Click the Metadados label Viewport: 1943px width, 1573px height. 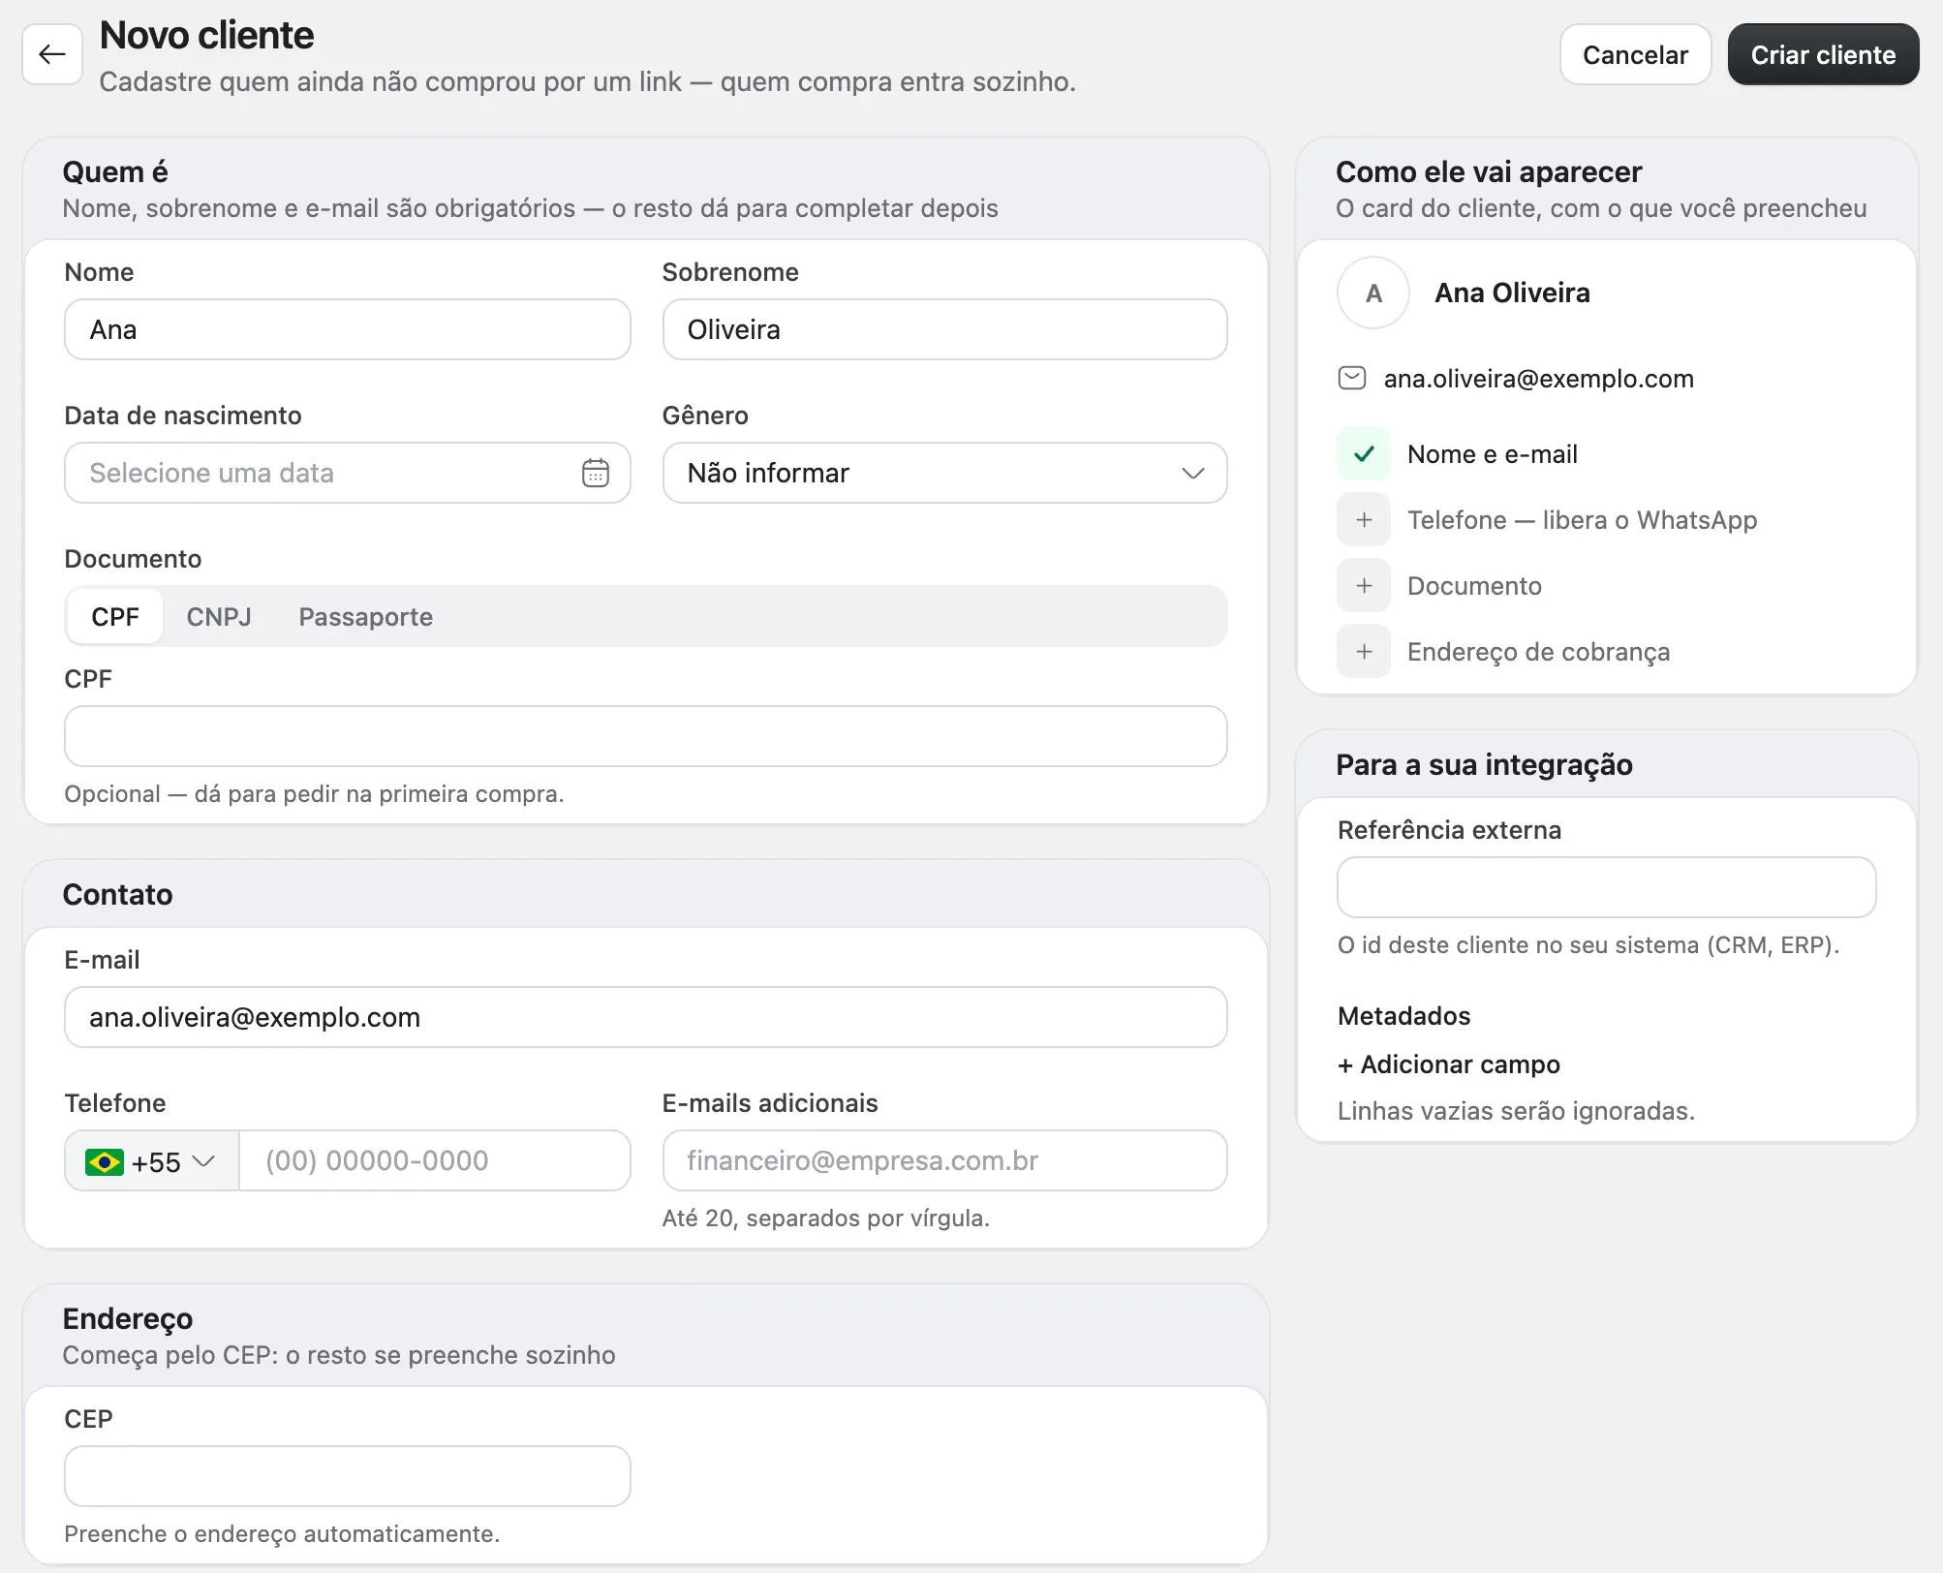click(x=1403, y=1015)
